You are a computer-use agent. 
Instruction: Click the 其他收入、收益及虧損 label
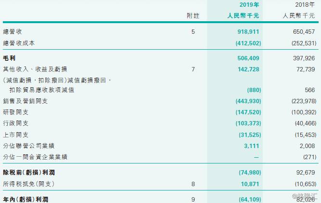[x=35, y=69]
